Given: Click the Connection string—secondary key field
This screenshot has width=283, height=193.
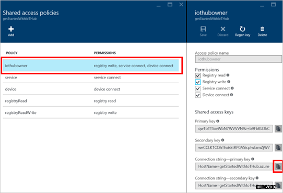Looking at the screenshot, I should click(x=234, y=185).
